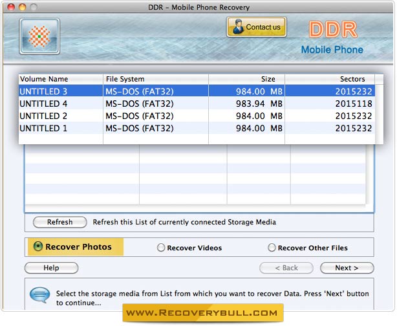397x326 pixels.
Task: Click MS-DOS (FAT32) in the UNTITLED 1 row
Action: pos(140,128)
